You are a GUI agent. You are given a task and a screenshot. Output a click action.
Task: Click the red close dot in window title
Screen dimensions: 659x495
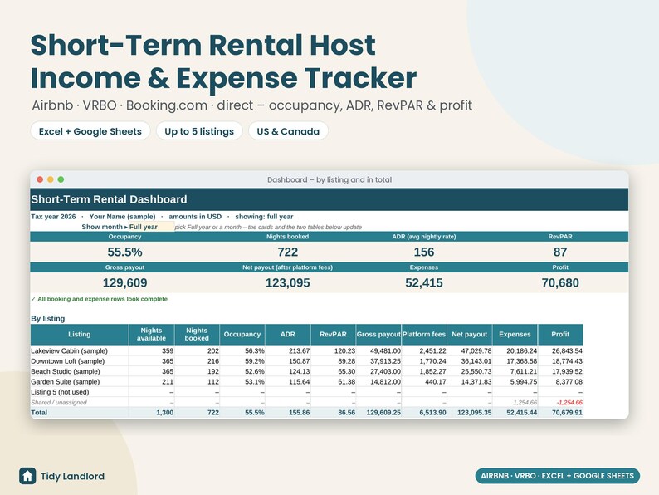(40, 179)
